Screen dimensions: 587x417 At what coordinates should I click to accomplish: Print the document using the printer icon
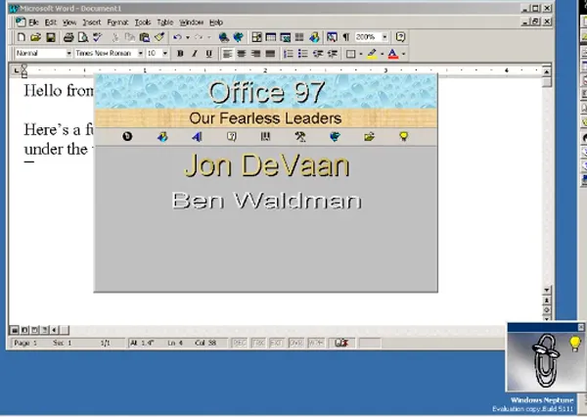[68, 37]
